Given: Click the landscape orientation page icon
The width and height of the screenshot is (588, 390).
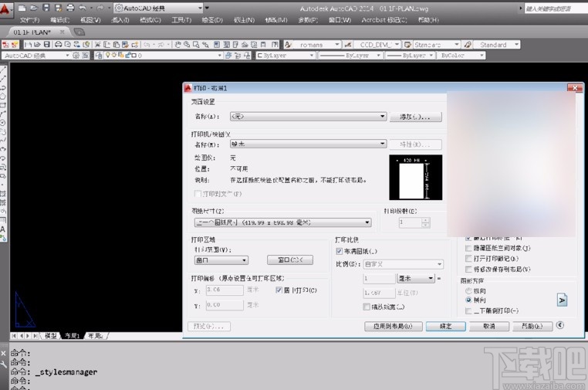Looking at the screenshot, I should [562, 300].
